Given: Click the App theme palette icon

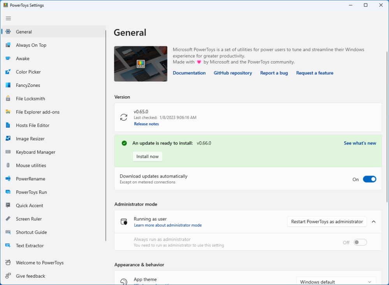Looking at the screenshot, I should (x=124, y=281).
